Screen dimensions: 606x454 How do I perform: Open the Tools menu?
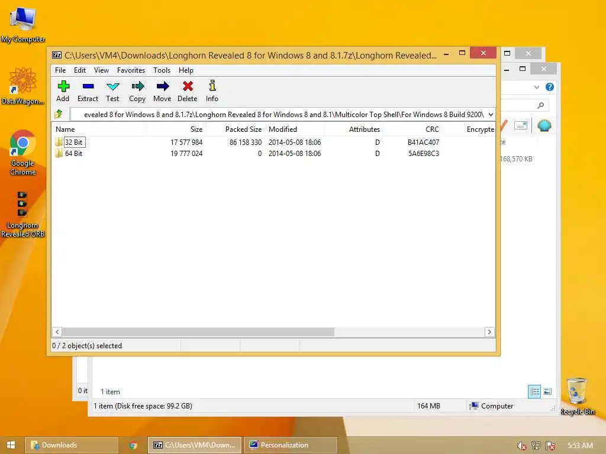coord(162,70)
